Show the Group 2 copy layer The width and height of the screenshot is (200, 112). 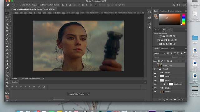click(155, 65)
